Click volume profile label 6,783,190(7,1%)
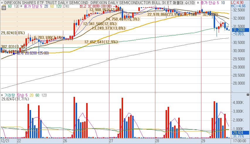 48,37
